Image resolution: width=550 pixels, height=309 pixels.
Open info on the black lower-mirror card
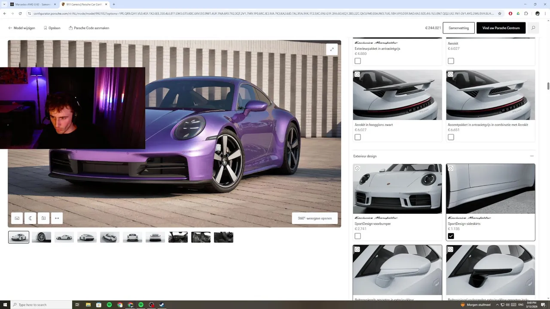[450, 249]
